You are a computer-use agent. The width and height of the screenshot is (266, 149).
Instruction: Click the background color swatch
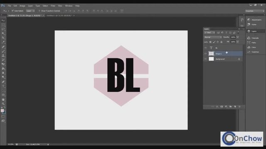tap(4, 112)
